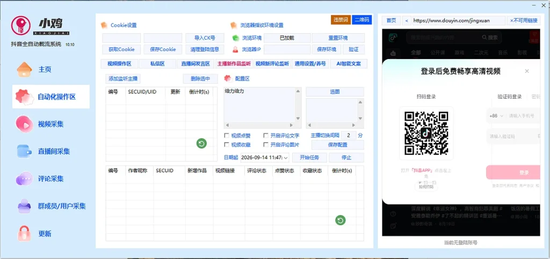Close the Douyin login popup
The height and width of the screenshot is (259, 550).
[527, 71]
